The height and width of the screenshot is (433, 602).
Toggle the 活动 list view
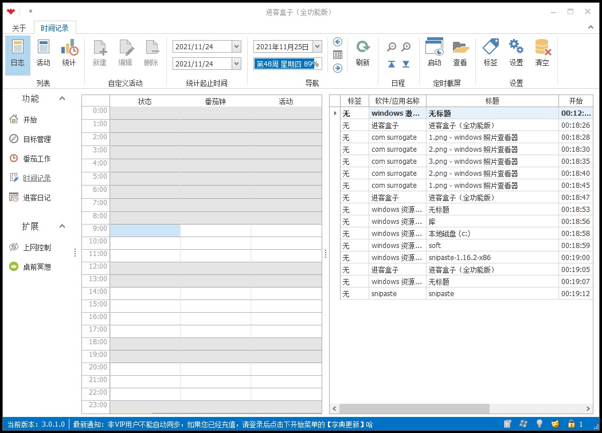pyautogui.click(x=43, y=54)
